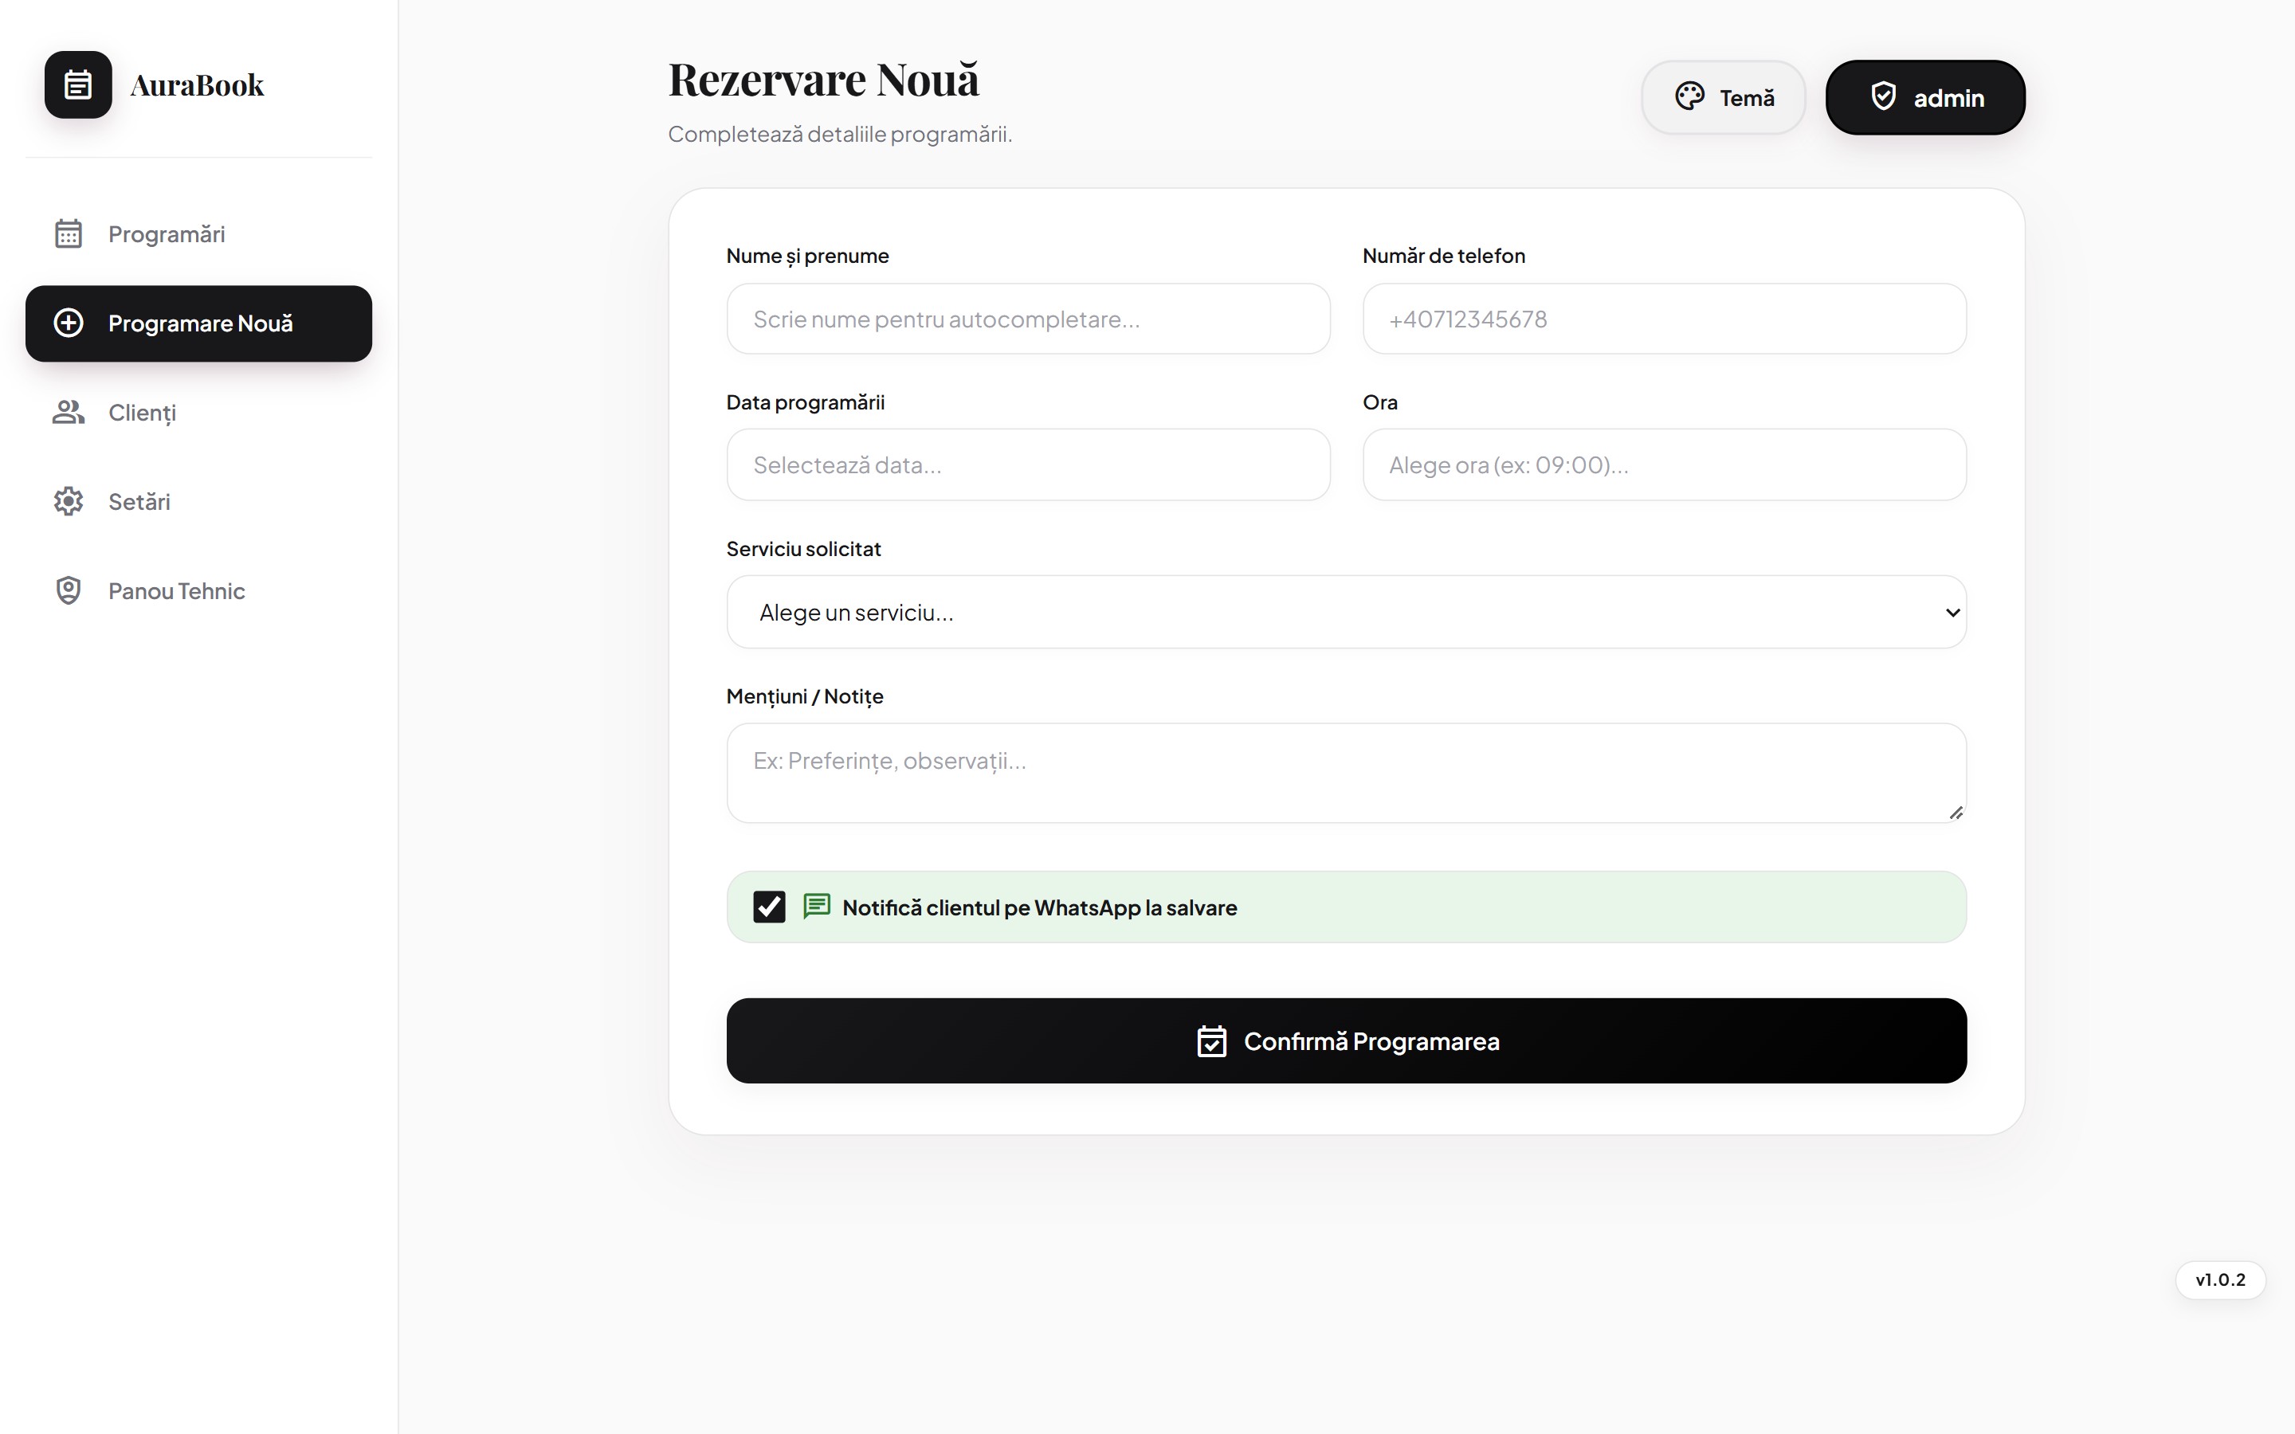
Task: Uncheck the WhatsApp notification checkbox
Action: (769, 907)
